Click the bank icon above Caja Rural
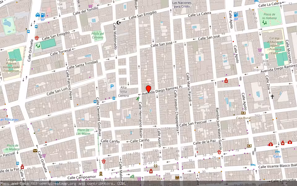 (x=243, y=113)
